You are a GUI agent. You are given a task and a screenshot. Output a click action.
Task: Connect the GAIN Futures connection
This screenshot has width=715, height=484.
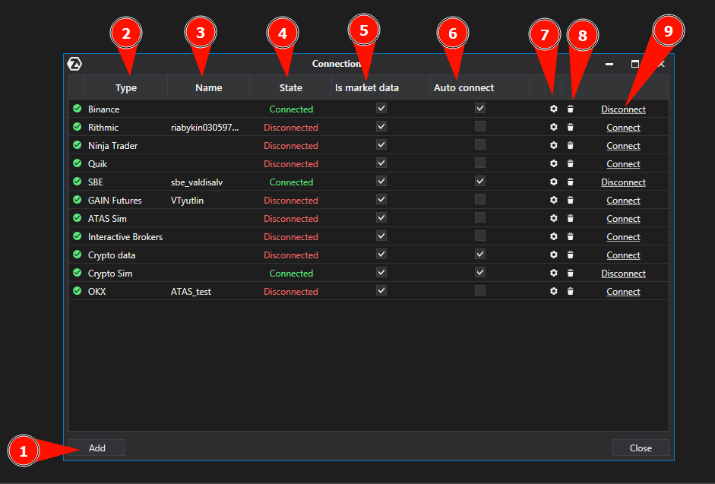click(x=623, y=201)
